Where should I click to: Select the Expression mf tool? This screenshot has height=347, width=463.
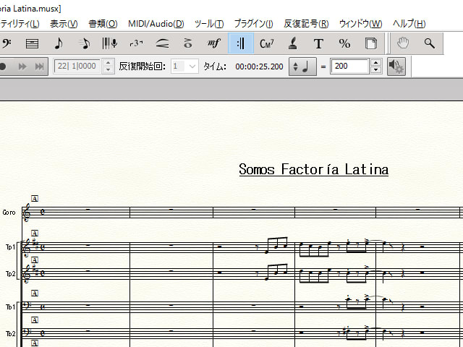214,43
